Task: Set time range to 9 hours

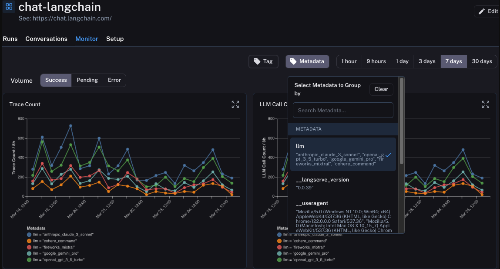Action: 376,61
